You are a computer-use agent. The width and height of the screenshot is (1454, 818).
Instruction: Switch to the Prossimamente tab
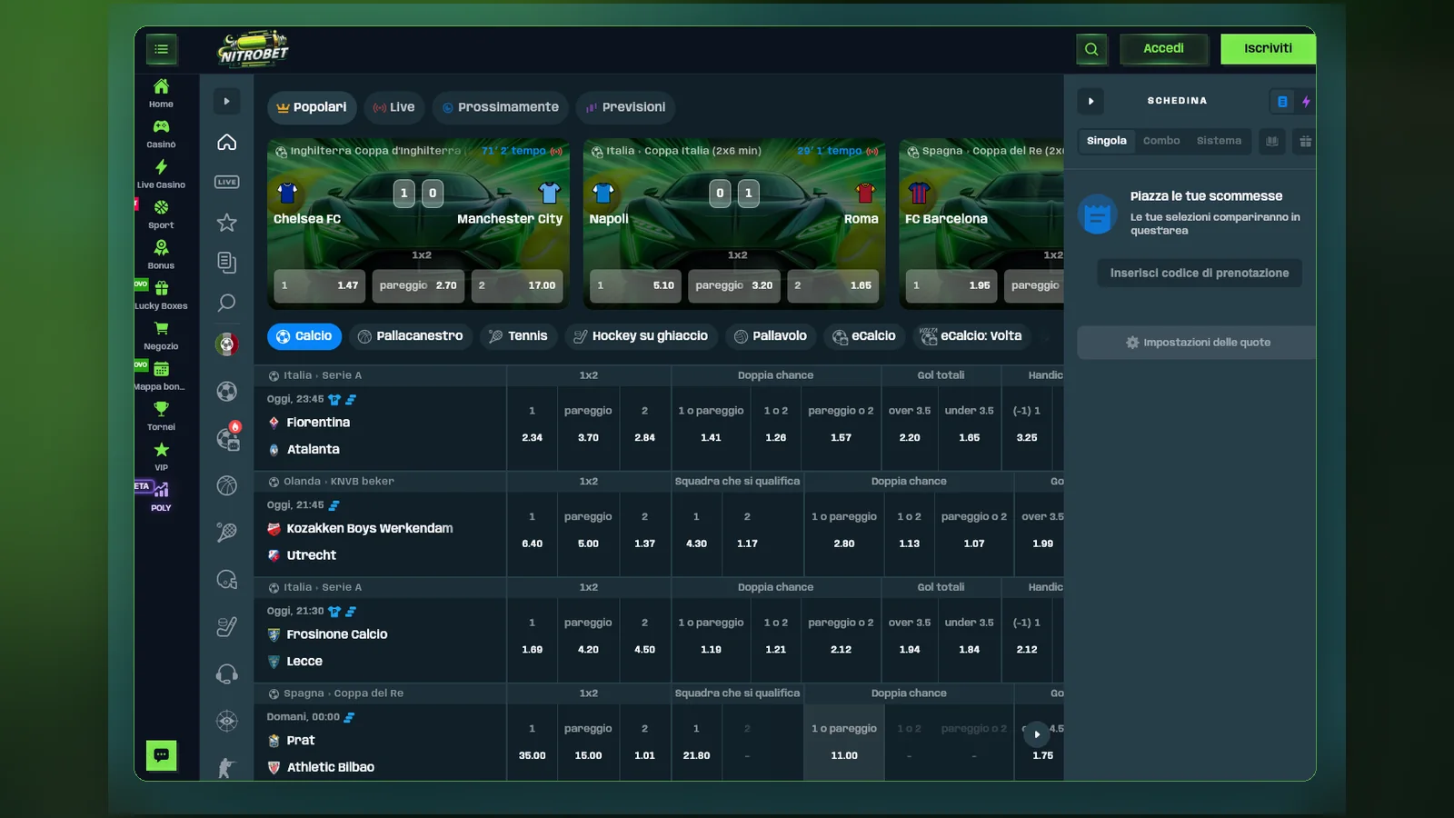click(501, 107)
